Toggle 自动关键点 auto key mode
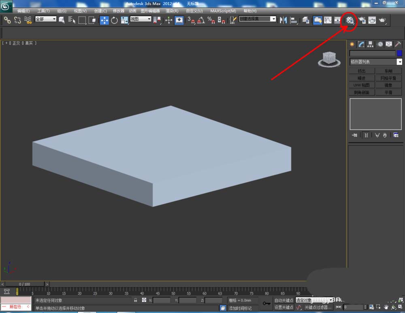The image size is (405, 313). pos(283,300)
